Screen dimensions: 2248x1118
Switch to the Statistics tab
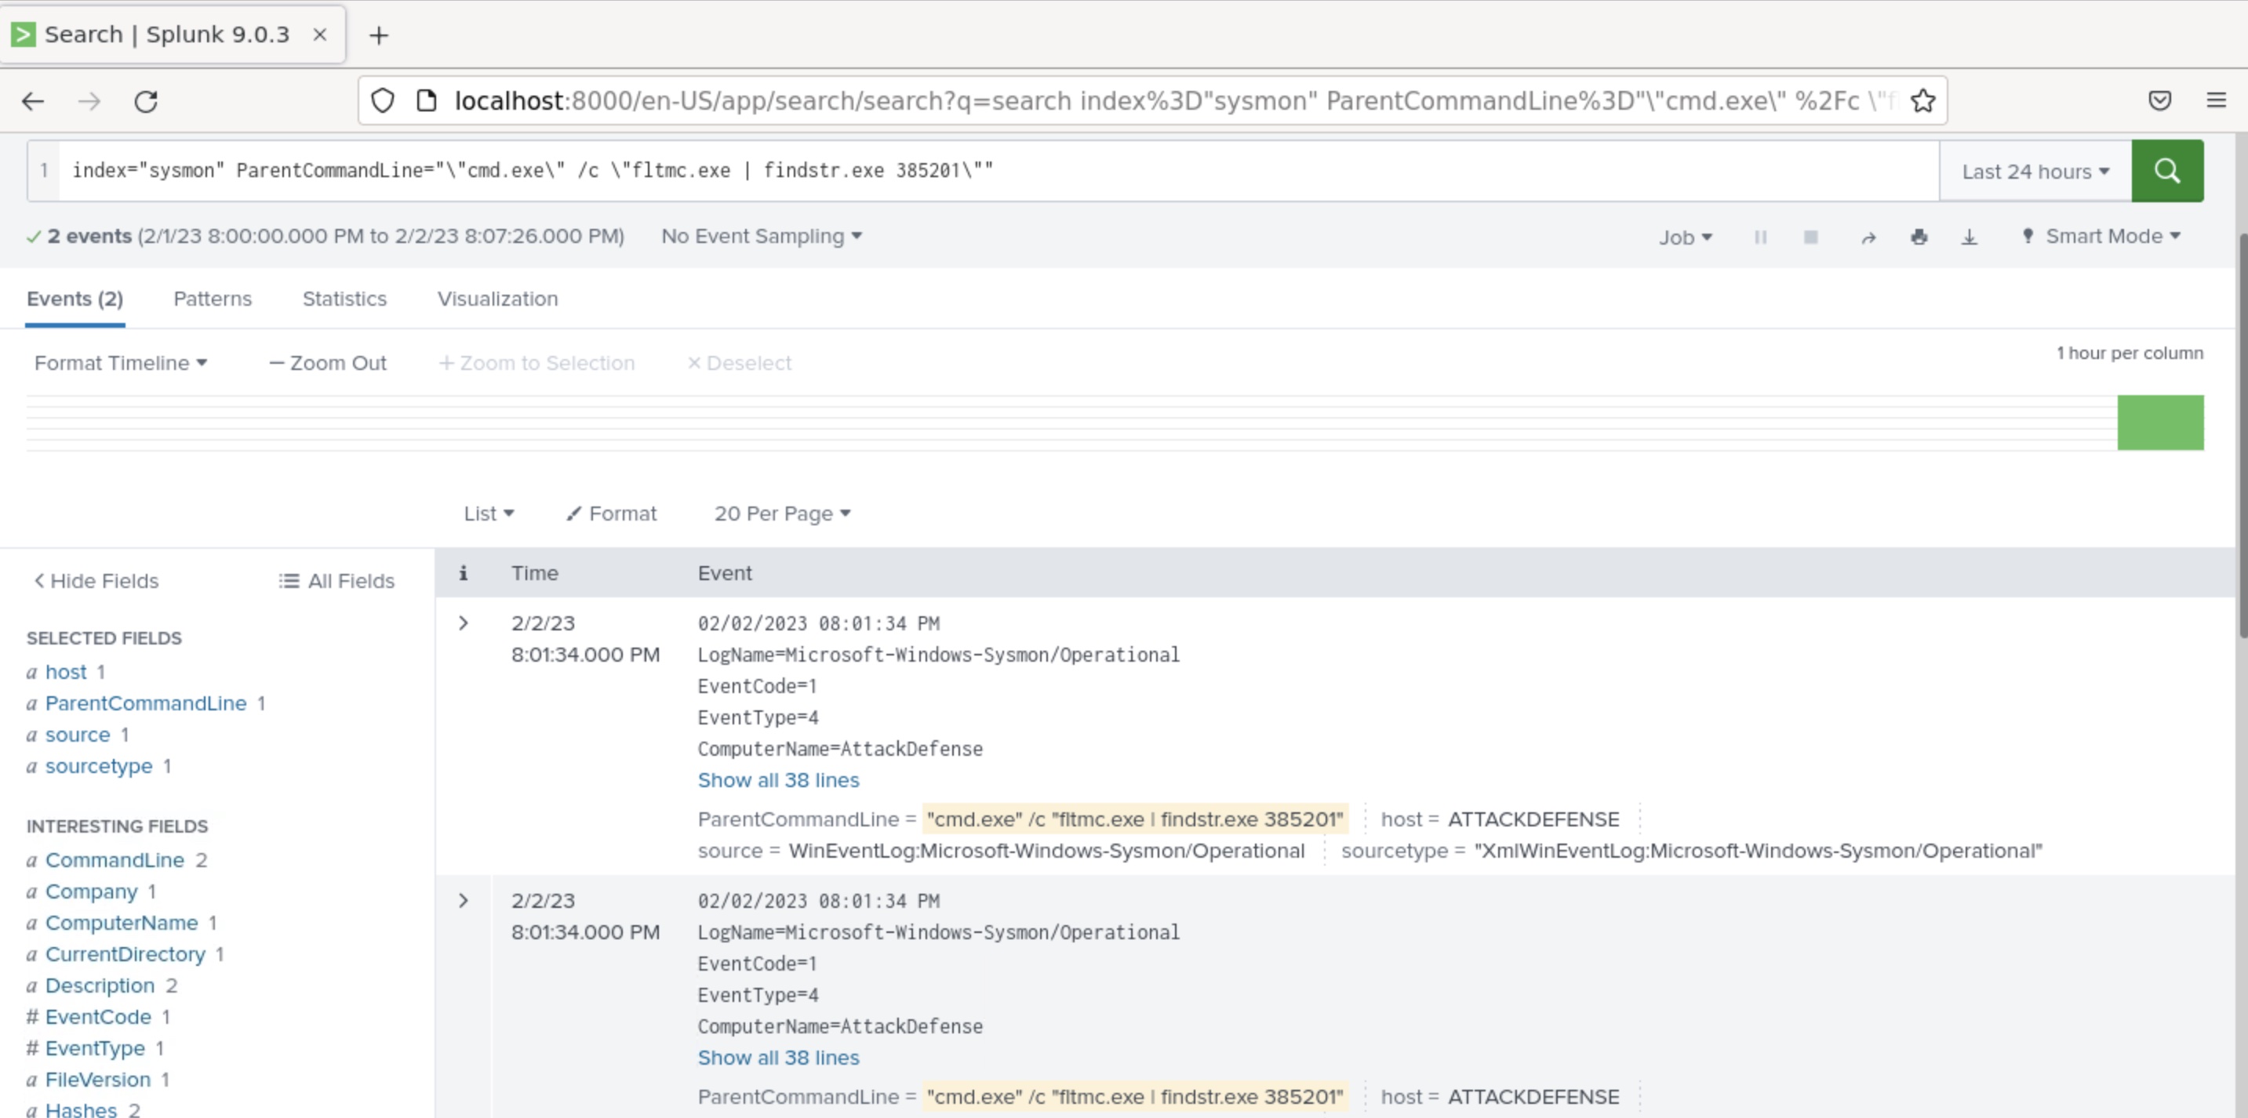(x=344, y=299)
